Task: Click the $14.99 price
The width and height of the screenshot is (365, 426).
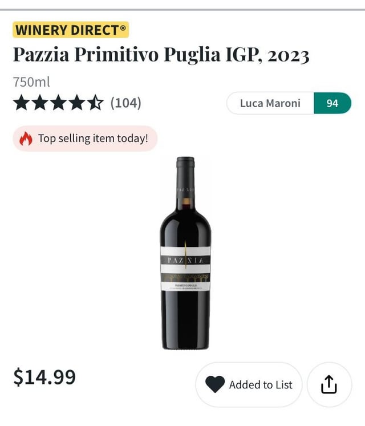Action: pyautogui.click(x=44, y=377)
